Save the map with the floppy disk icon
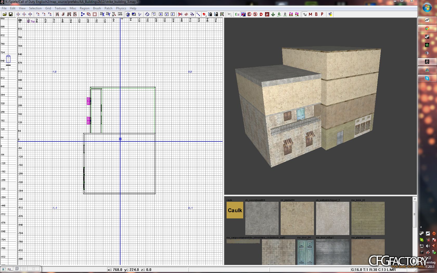Viewport: 437px width, 273px height. [11, 14]
